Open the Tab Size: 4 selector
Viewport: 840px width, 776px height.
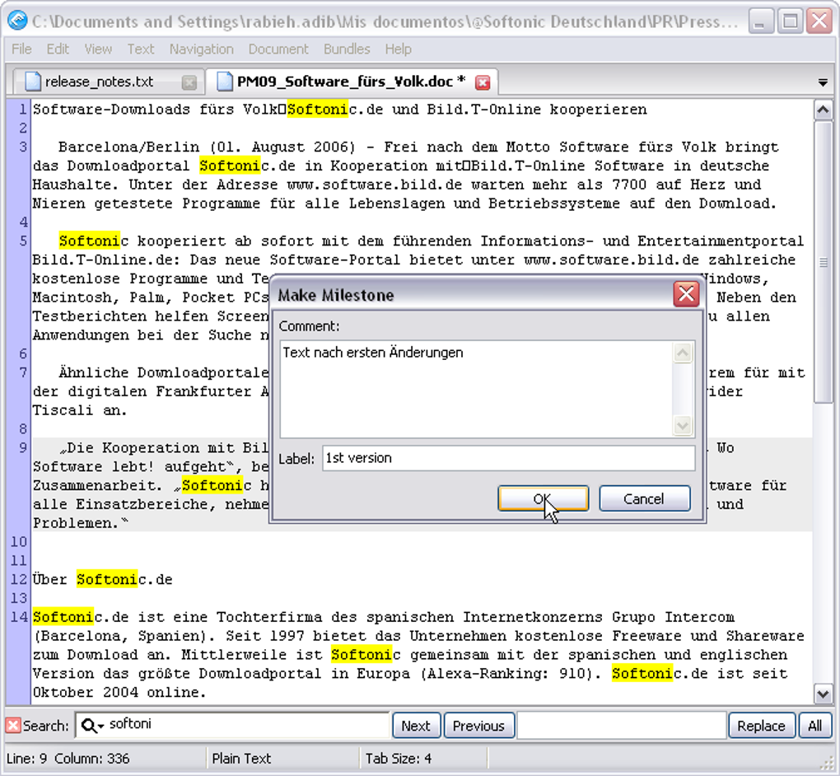tap(397, 757)
